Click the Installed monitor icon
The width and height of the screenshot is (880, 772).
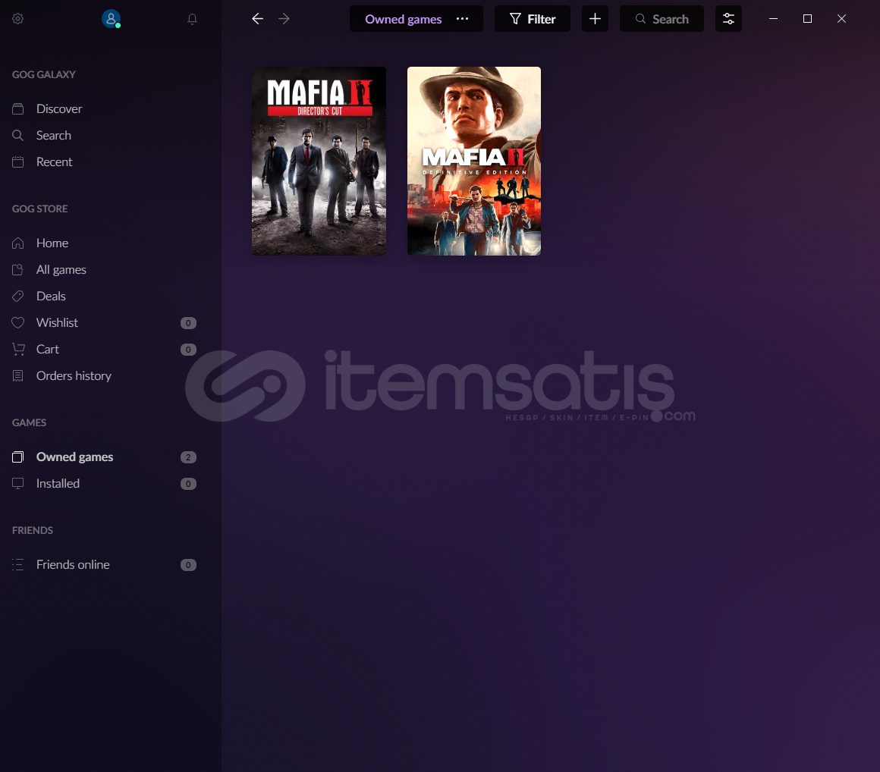coord(18,484)
